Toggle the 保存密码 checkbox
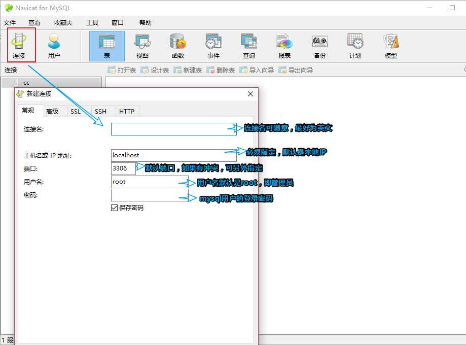The height and width of the screenshot is (345, 466). tap(115, 208)
